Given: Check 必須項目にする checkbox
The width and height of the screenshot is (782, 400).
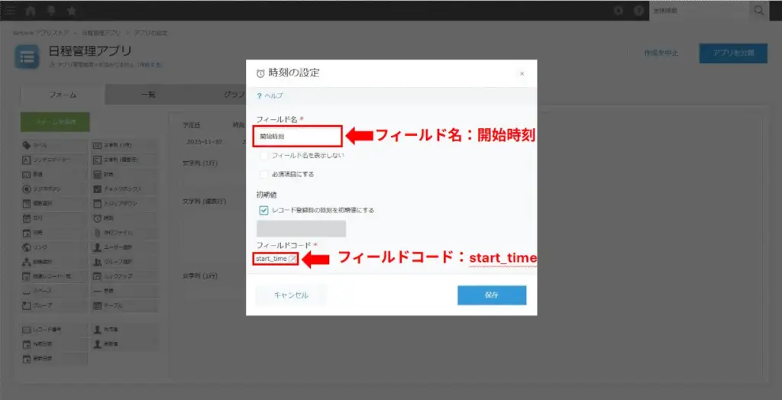Looking at the screenshot, I should pos(263,174).
